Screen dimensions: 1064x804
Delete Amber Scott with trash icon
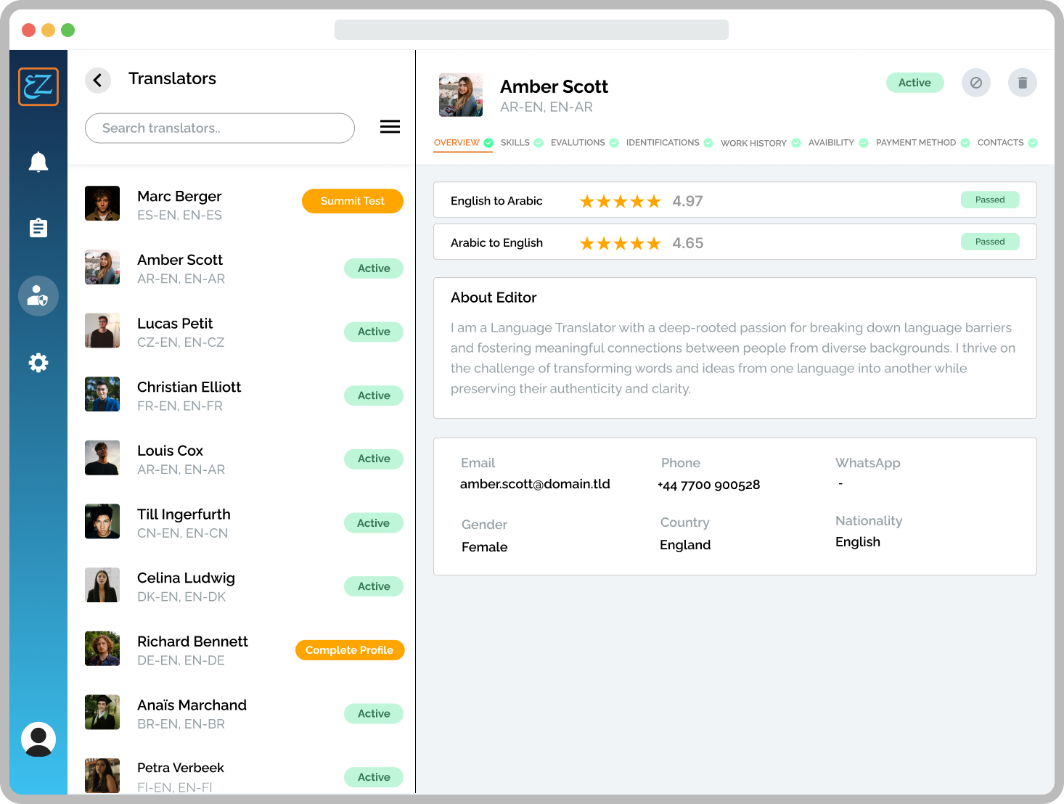(1022, 83)
